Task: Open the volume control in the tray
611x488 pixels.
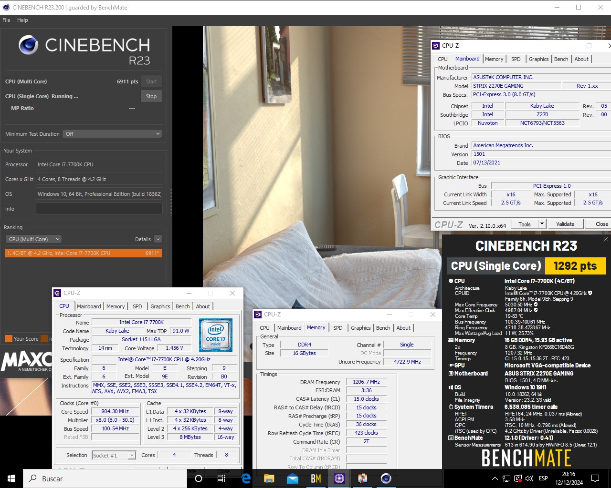Action: click(529, 478)
